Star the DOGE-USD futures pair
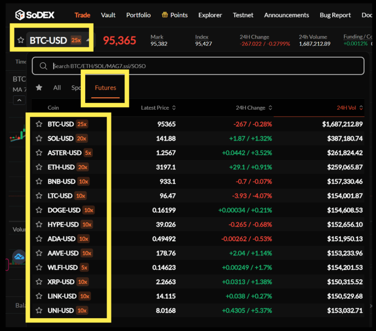This screenshot has width=376, height=331. [x=39, y=210]
